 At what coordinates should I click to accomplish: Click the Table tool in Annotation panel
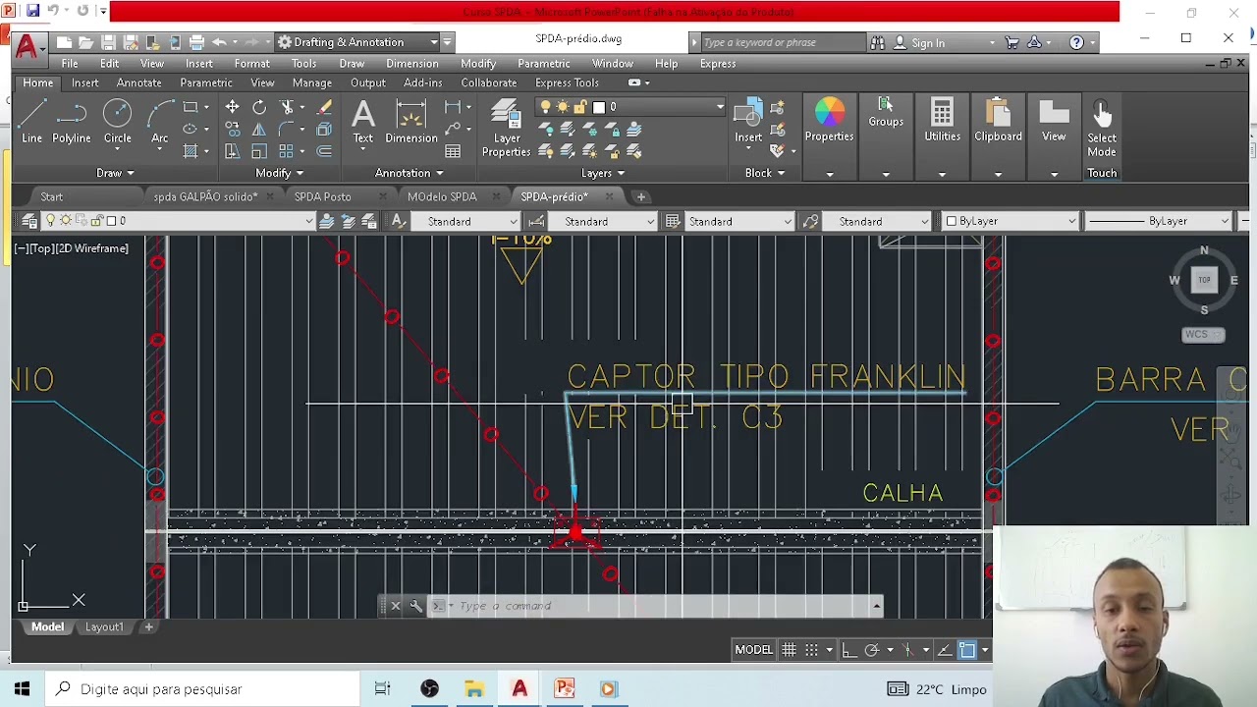click(453, 151)
